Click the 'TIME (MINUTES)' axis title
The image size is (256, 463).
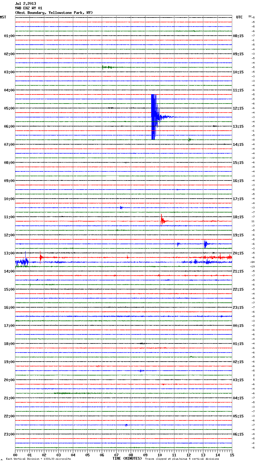[x=127, y=458]
